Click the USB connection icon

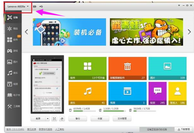coord(42,6)
